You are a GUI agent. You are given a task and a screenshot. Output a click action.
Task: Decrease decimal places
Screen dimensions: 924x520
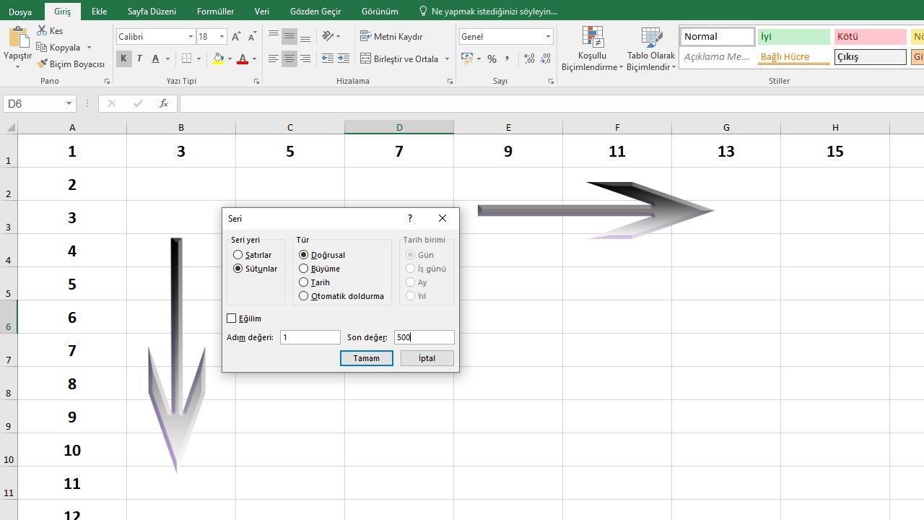click(x=545, y=59)
